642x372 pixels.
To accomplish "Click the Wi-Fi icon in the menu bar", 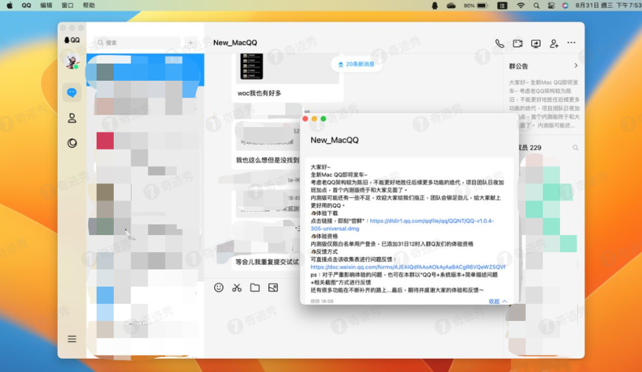I will tap(521, 5).
